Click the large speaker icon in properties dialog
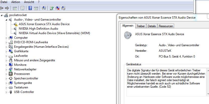This screenshot has height=104, width=209. (128, 35)
